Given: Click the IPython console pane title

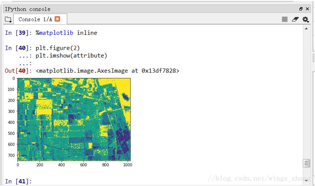Looking at the screenshot, I should coord(28,9).
